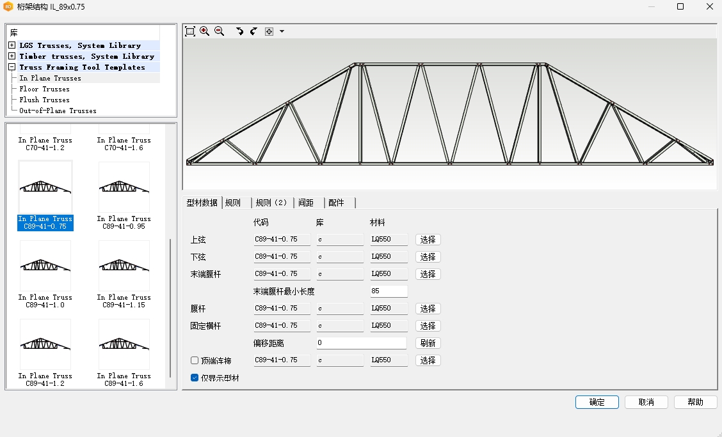Click 选择 button for 顶端连接 row
This screenshot has height=437, width=722.
coord(428,360)
